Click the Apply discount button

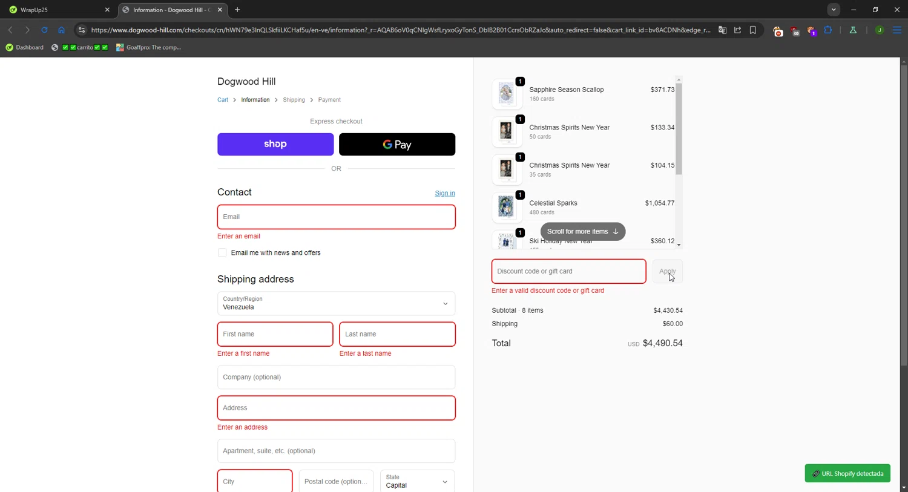click(667, 271)
